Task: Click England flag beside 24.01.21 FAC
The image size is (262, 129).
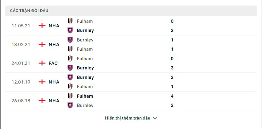Action: click(42, 63)
